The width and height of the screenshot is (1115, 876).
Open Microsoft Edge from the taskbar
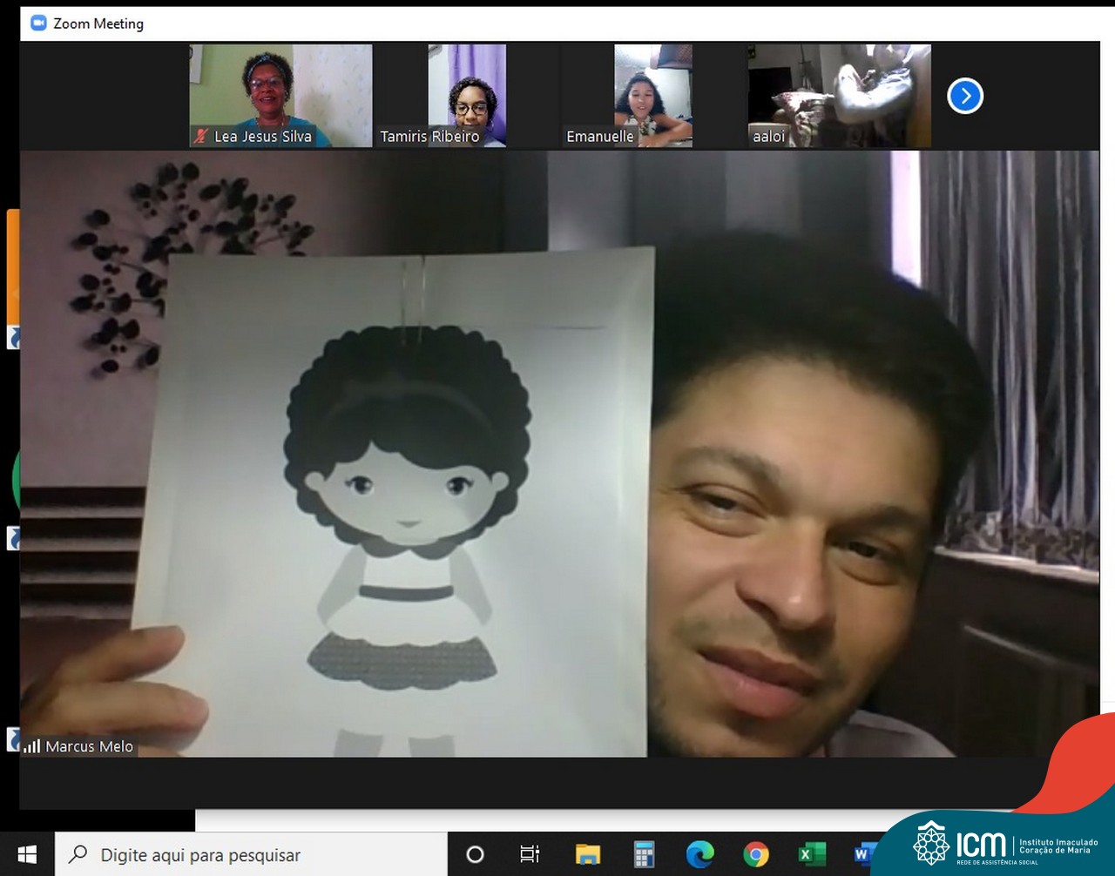(699, 854)
